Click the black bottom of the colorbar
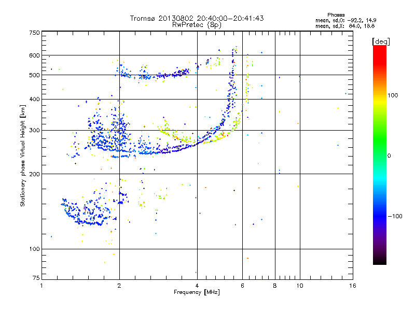 point(380,261)
